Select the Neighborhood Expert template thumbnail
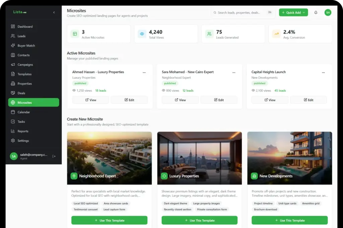 coord(109,158)
